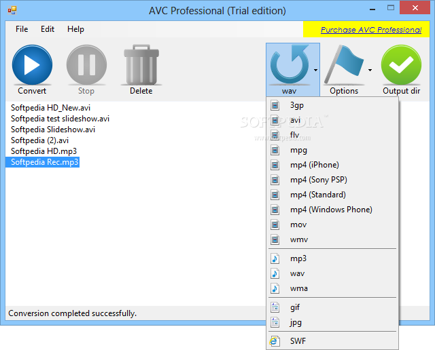Maximize the AVC Professional window
435x350 pixels.
coord(391,8)
